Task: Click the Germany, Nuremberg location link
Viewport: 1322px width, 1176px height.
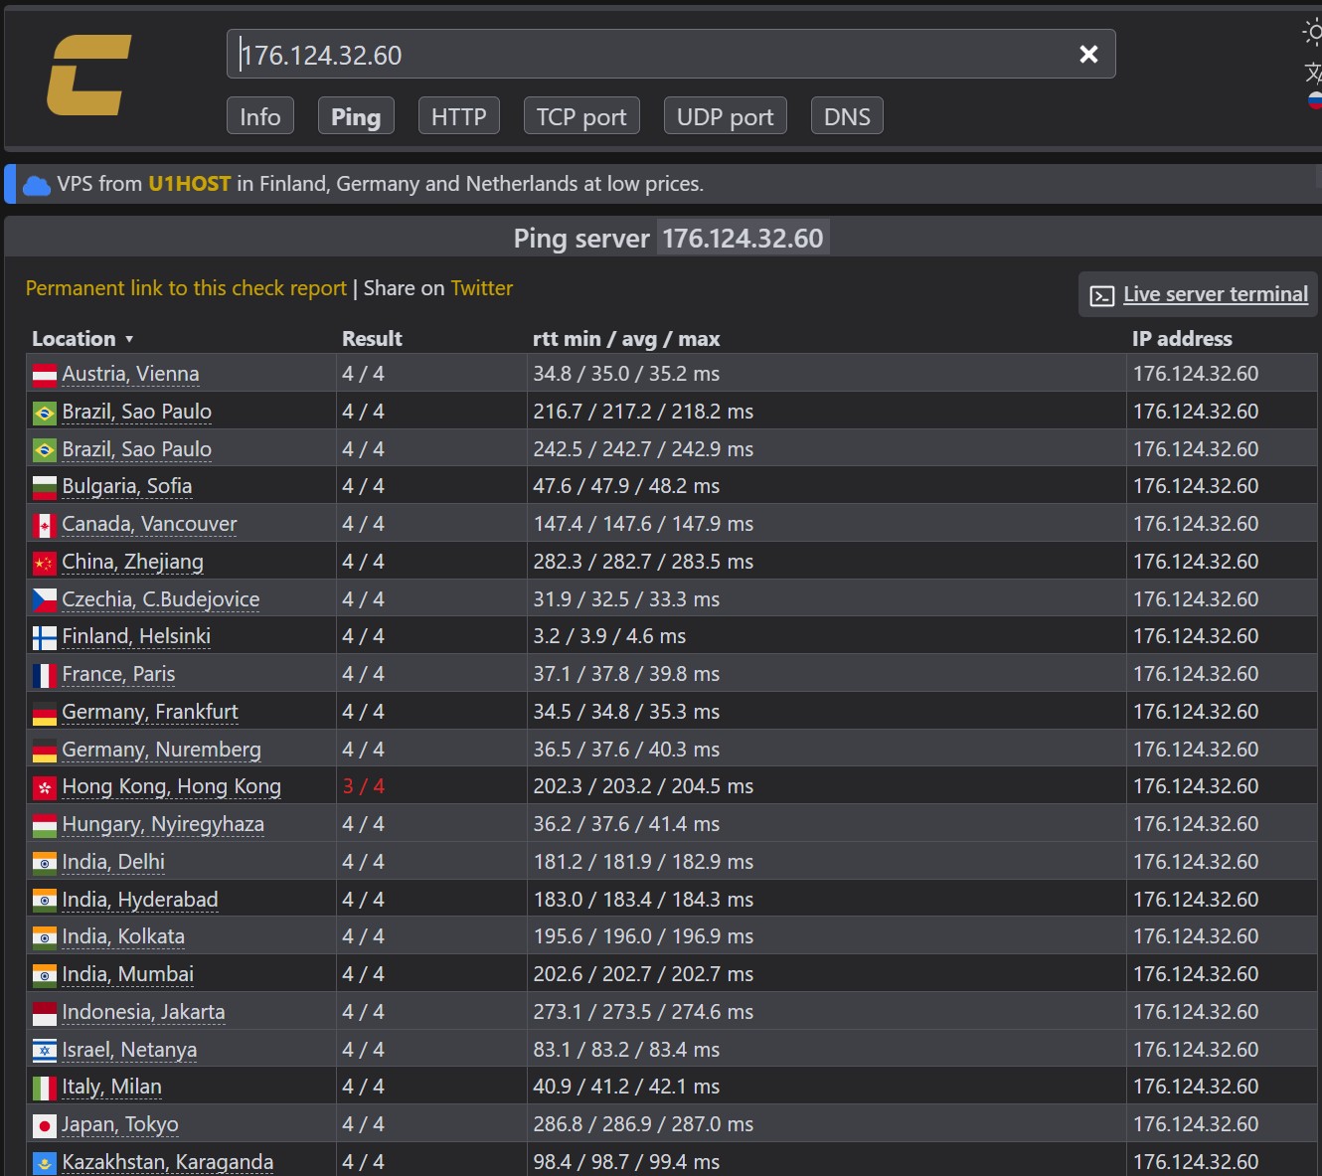Action: [x=161, y=750]
